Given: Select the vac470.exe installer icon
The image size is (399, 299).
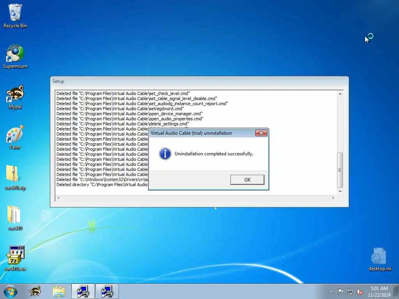Looking at the screenshot, I should (15, 259).
